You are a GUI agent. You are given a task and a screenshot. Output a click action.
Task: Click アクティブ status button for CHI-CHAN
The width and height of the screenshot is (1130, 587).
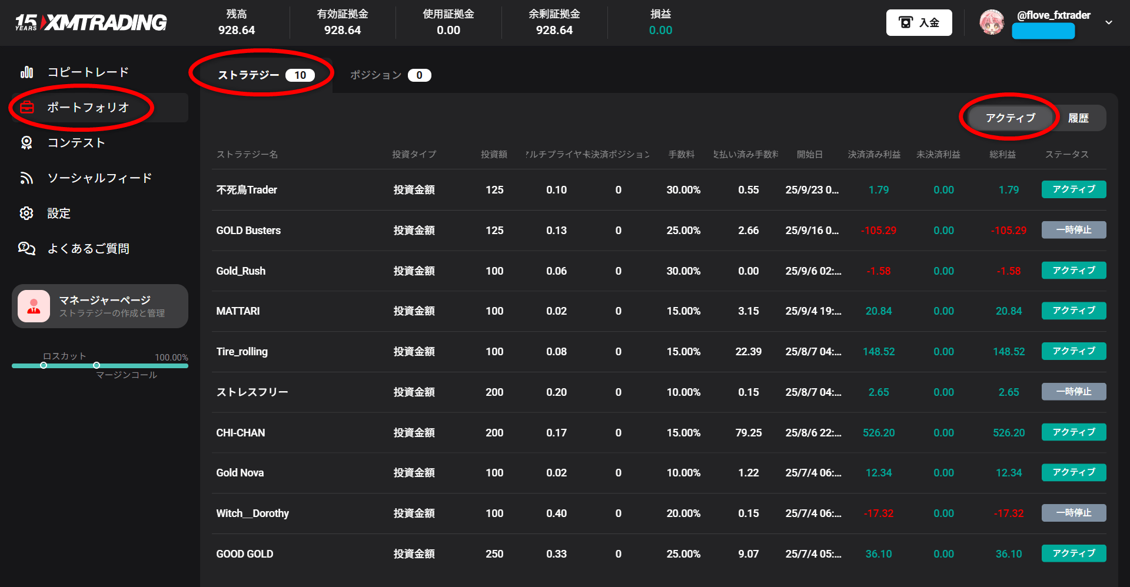point(1073,432)
